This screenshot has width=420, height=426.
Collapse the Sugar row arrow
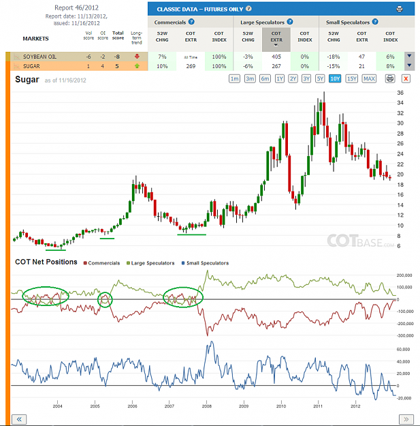(x=409, y=65)
